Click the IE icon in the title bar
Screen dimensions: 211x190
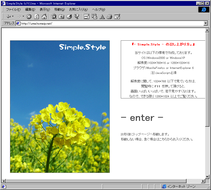(x=3, y=3)
